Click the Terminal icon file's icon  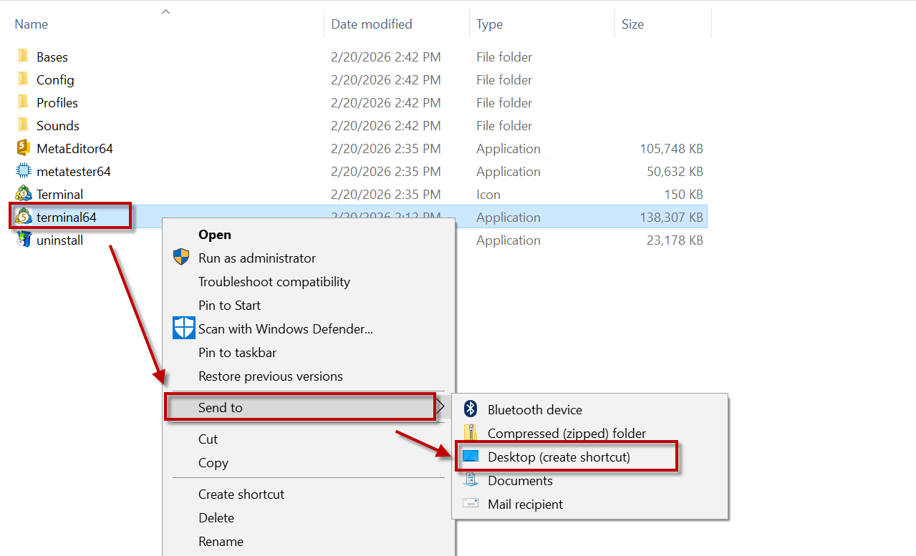click(24, 194)
